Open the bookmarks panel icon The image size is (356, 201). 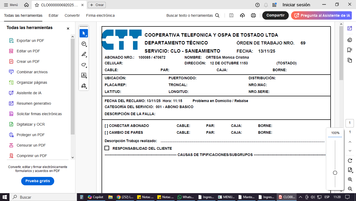pyautogui.click(x=349, y=50)
